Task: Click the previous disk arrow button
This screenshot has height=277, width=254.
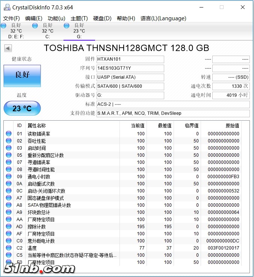Action: click(x=8, y=48)
